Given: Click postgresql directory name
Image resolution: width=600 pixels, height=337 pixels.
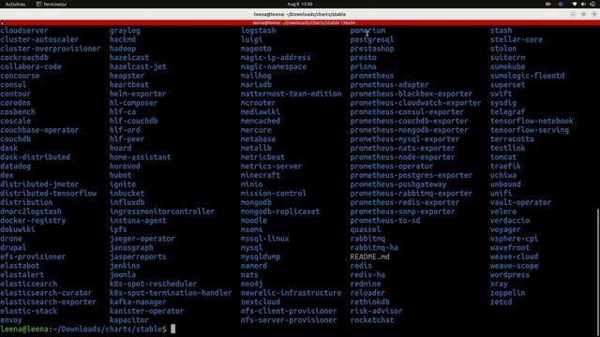Looking at the screenshot, I should point(372,39).
